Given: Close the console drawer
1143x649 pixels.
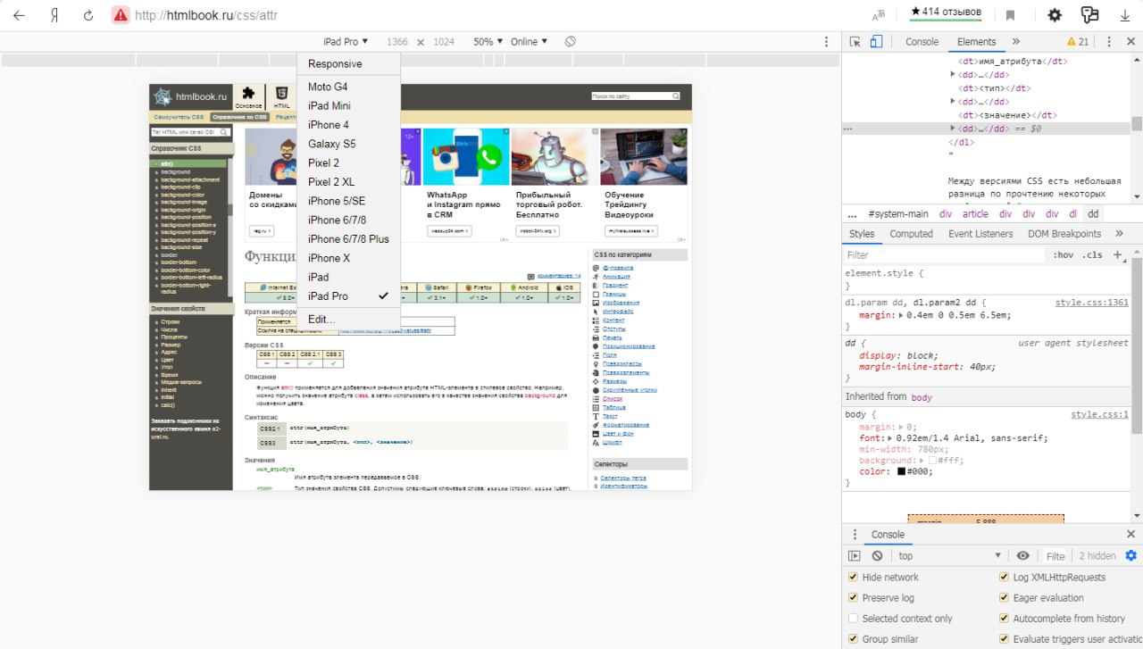Looking at the screenshot, I should pyautogui.click(x=1130, y=535).
